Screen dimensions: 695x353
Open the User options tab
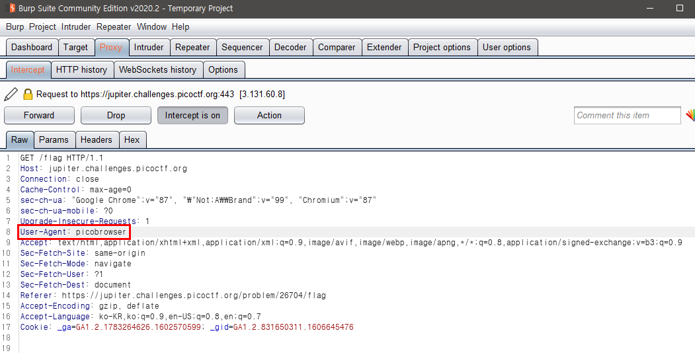(x=507, y=47)
